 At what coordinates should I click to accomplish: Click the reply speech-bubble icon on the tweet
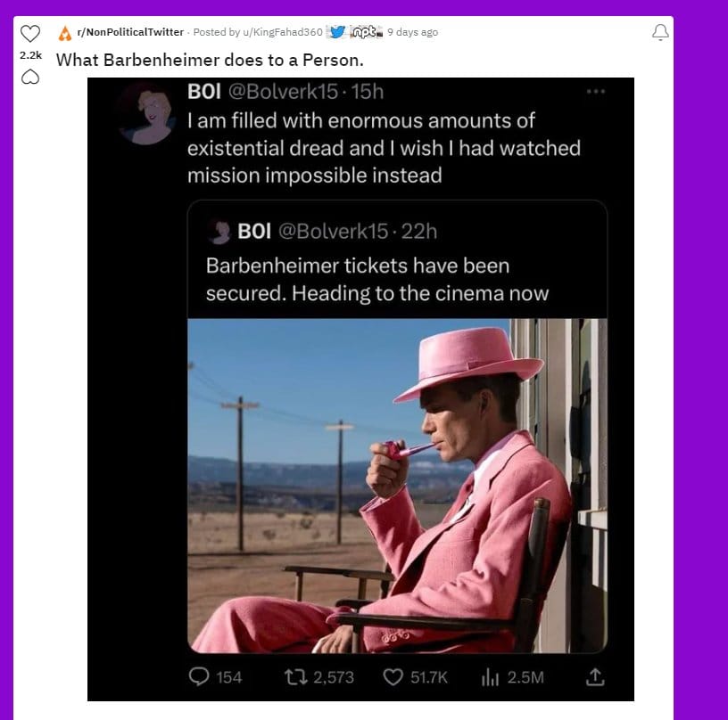[x=201, y=678]
